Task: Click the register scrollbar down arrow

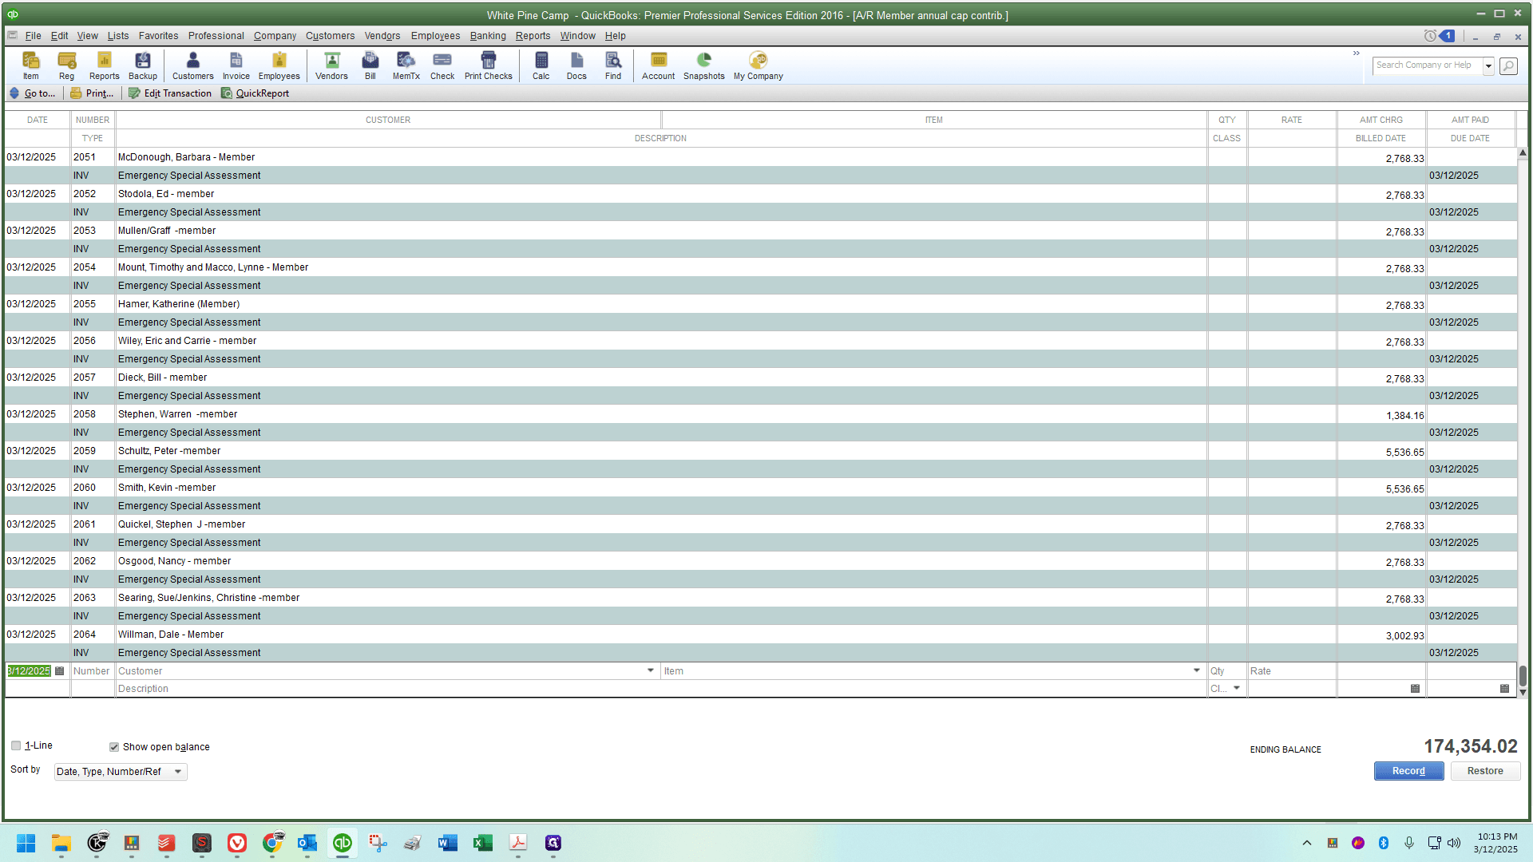Action: coord(1523,692)
